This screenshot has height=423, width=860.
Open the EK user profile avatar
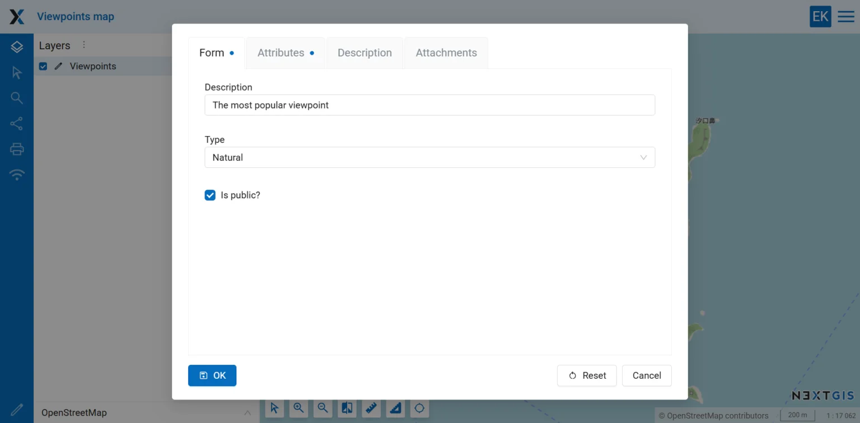[820, 17]
